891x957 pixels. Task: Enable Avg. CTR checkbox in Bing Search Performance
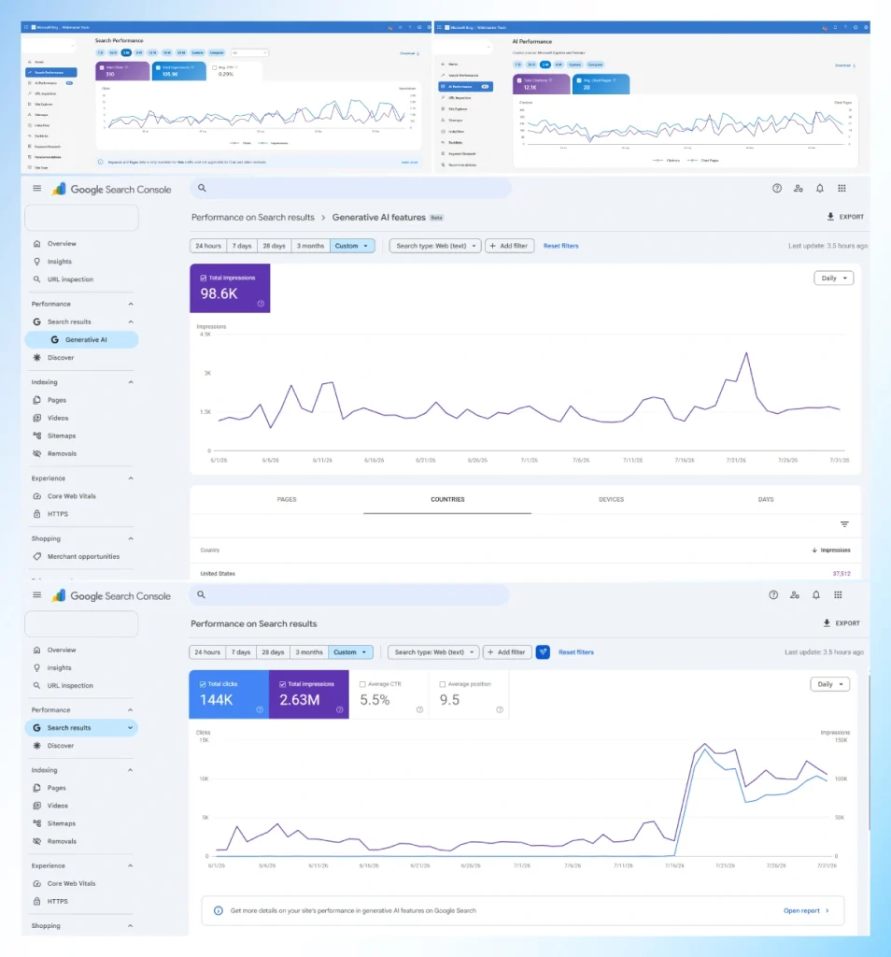click(214, 67)
